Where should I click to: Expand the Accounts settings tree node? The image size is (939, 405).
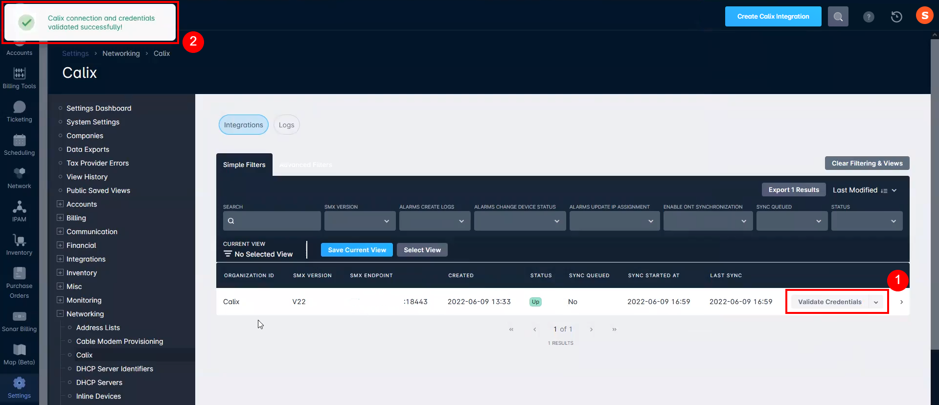(60, 204)
